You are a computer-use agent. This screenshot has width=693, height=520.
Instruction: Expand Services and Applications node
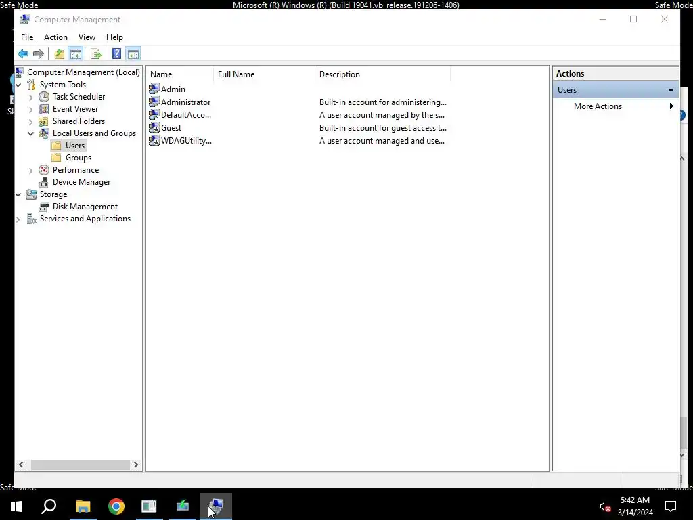tap(18, 219)
